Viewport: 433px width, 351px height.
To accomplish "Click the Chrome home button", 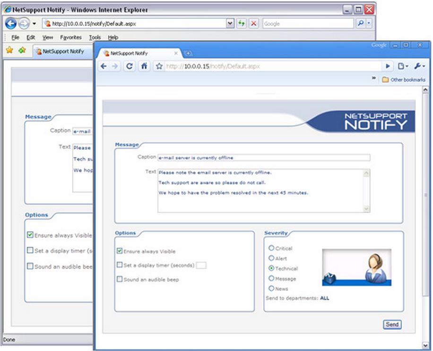I will point(144,66).
